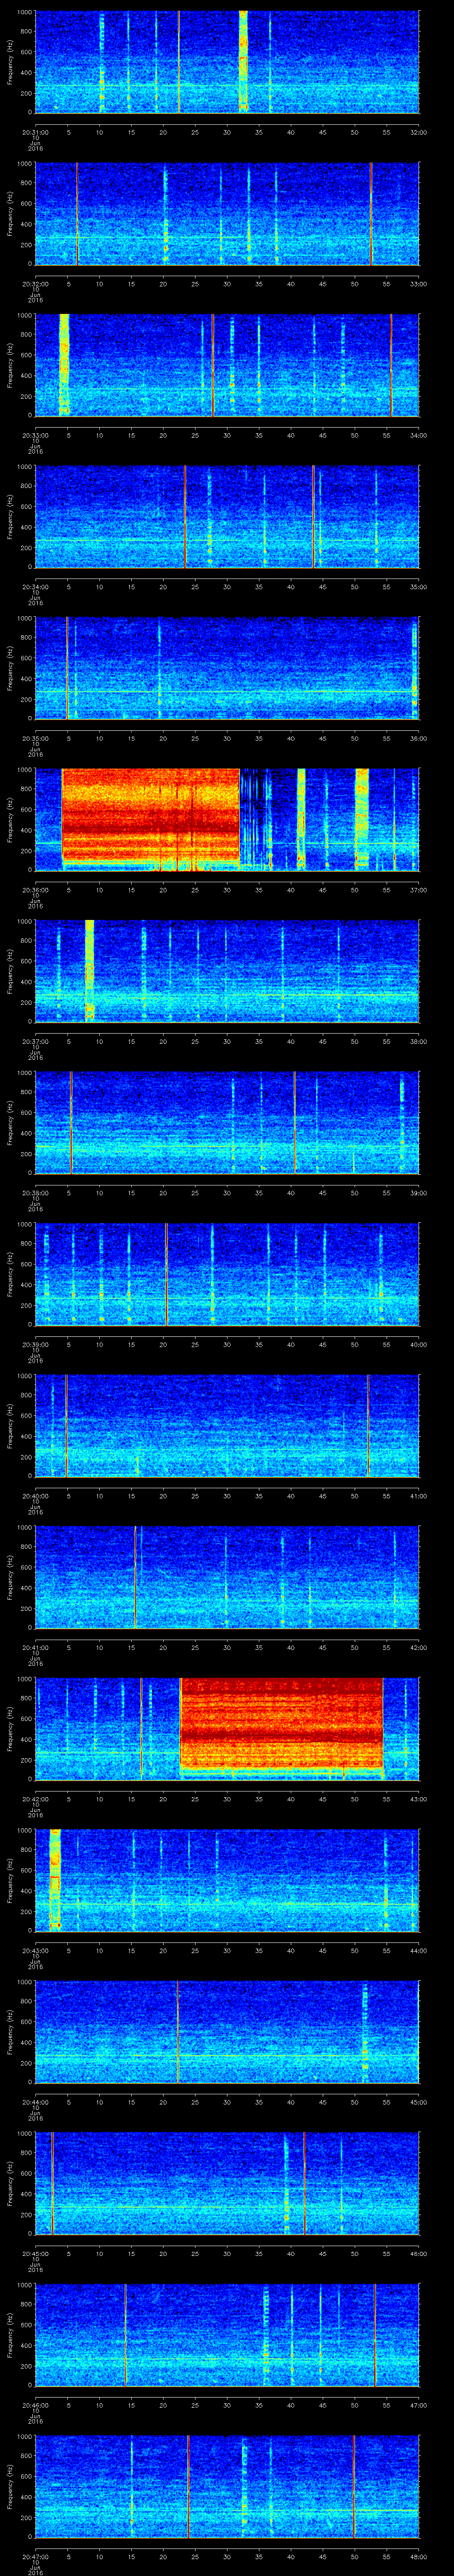Image resolution: width=454 pixels, height=2576 pixels.
Task: Select the spectrogram panel starting at 20:35:00
Action: point(227,668)
